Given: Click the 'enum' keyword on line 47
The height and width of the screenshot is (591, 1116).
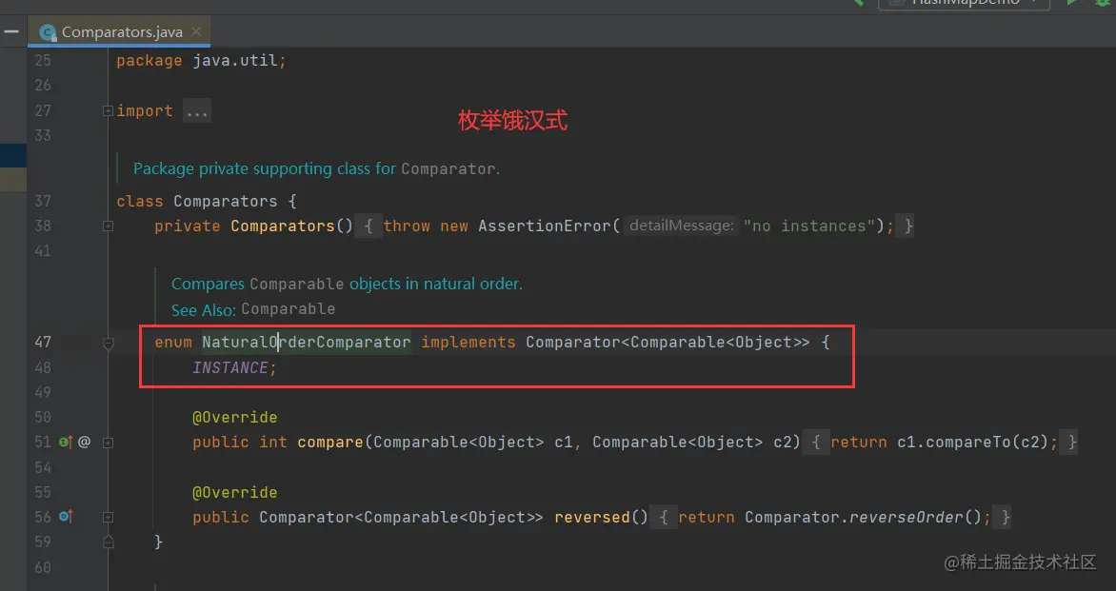Looking at the screenshot, I should (173, 343).
